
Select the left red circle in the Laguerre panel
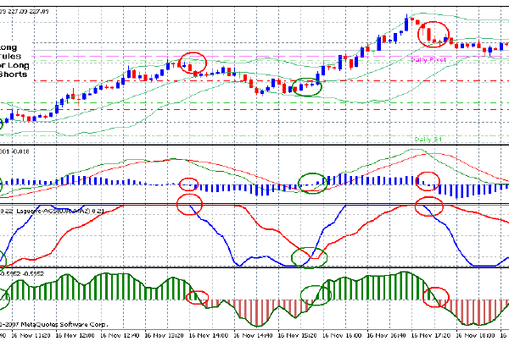pyautogui.click(x=190, y=204)
